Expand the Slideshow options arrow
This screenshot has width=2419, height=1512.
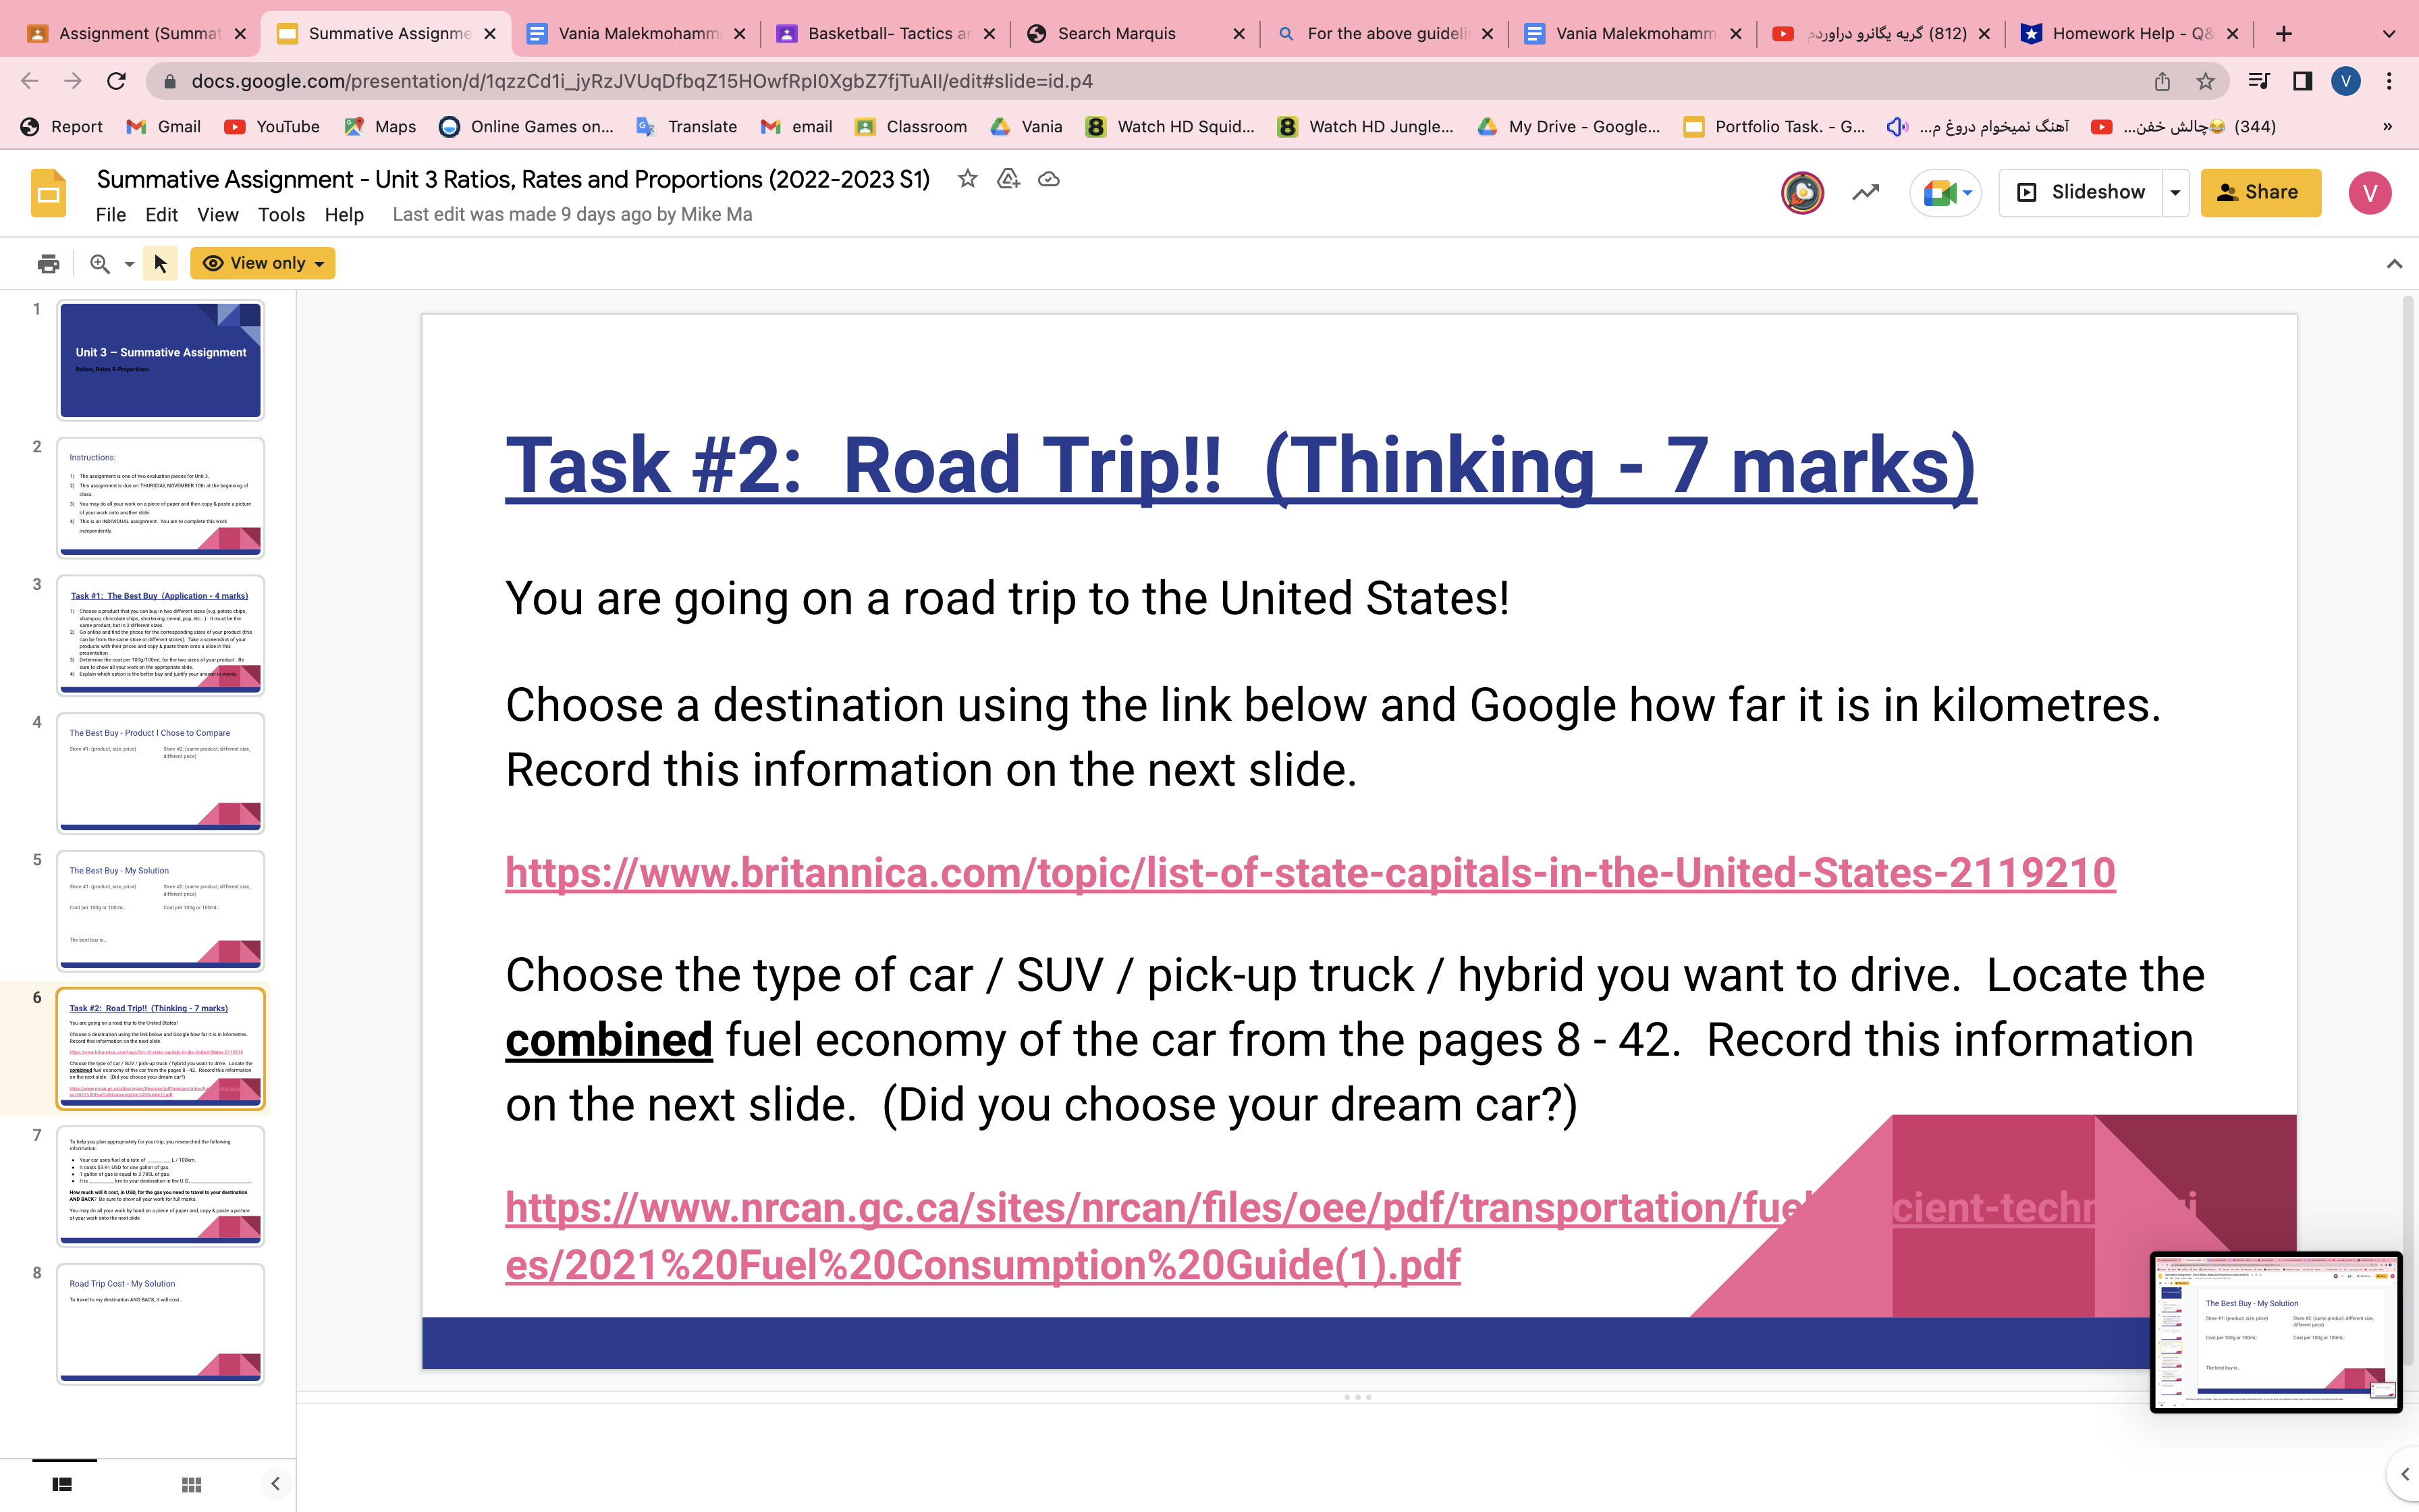[2176, 191]
